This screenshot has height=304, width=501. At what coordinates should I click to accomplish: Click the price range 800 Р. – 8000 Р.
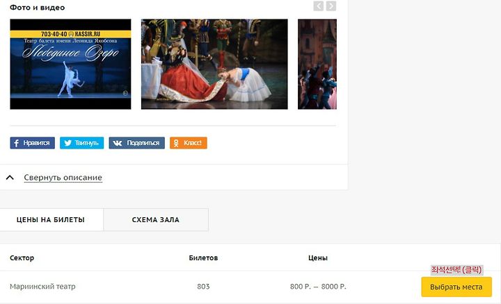(x=318, y=287)
